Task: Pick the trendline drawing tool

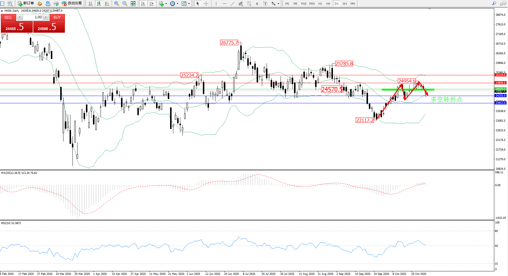Action: pos(232,4)
